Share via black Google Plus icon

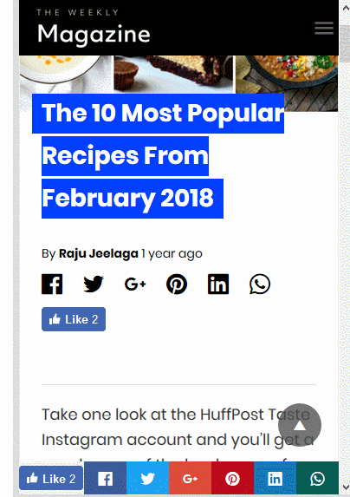(135, 284)
